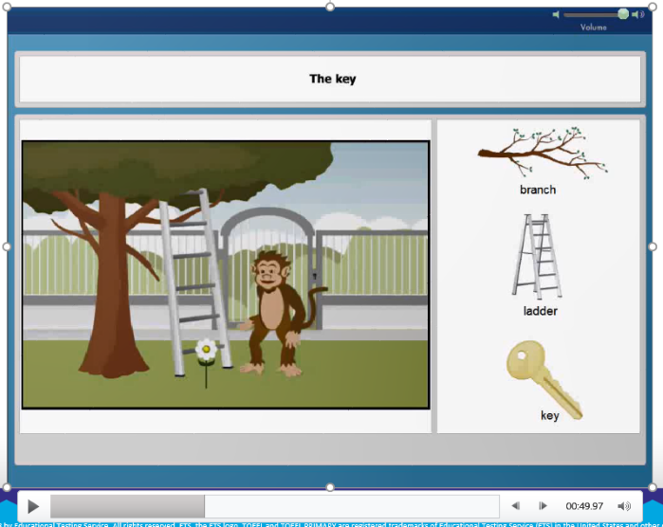Click the step backward frame button
The width and height of the screenshot is (663, 527).
(x=515, y=506)
